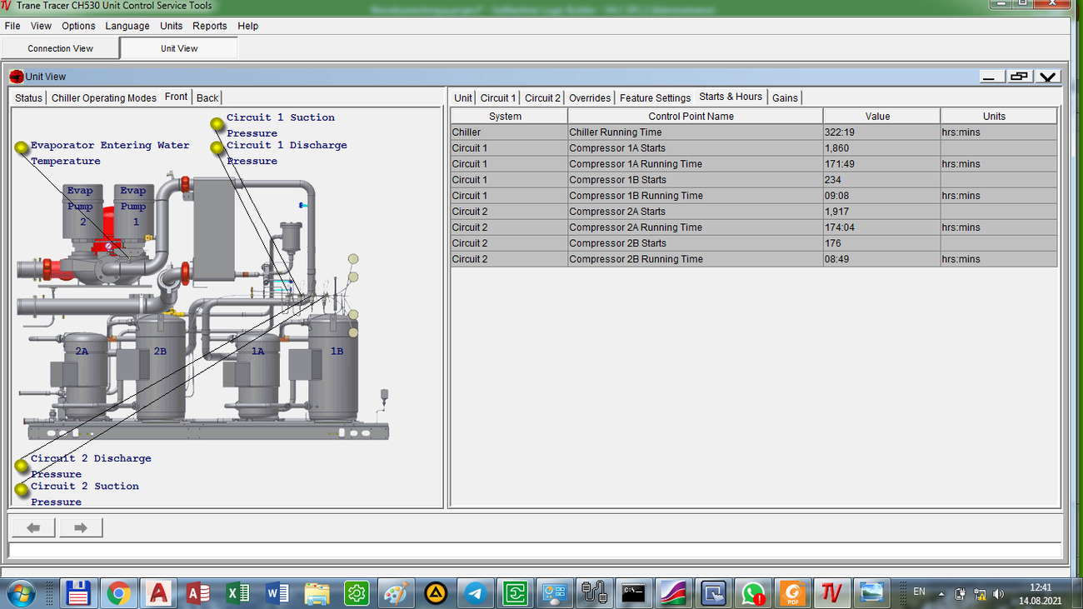Sort by the System column header

click(x=508, y=117)
